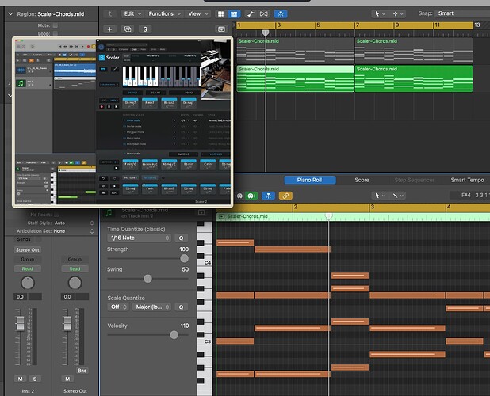The image size is (490, 396).
Task: Switch to the Smart Tempo tab
Action: click(467, 180)
